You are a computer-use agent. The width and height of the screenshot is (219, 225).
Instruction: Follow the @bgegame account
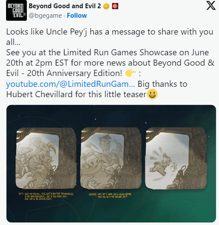click(x=77, y=16)
